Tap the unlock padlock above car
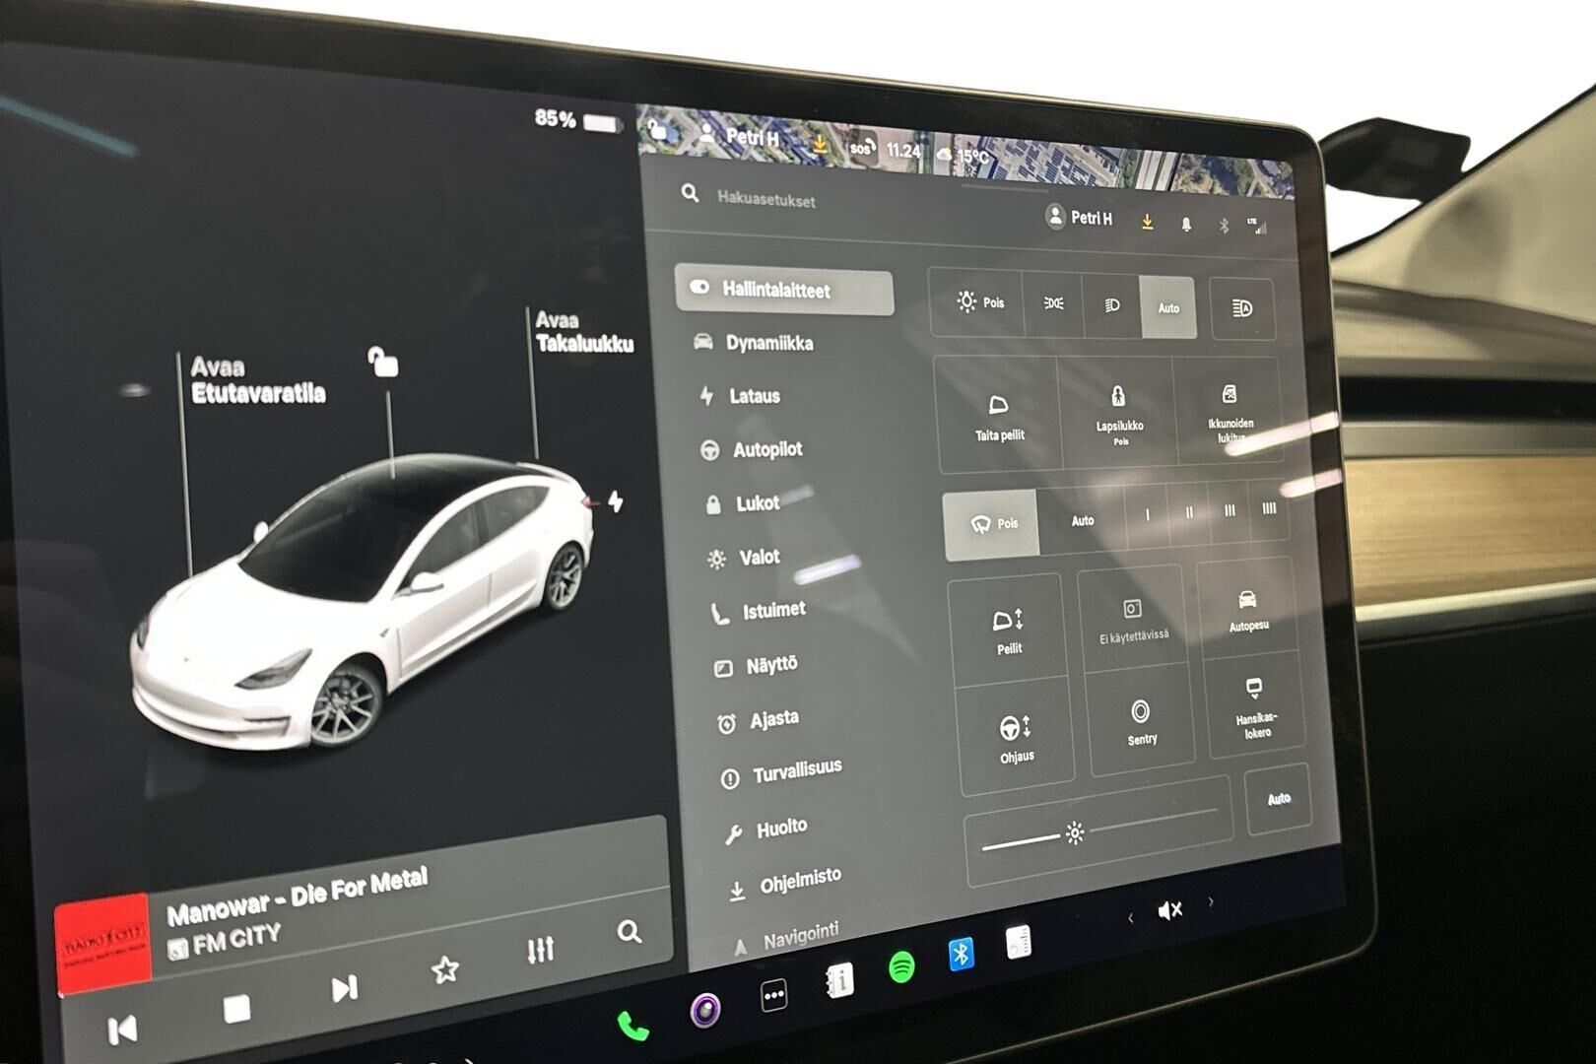This screenshot has width=1596, height=1064. pyautogui.click(x=383, y=363)
